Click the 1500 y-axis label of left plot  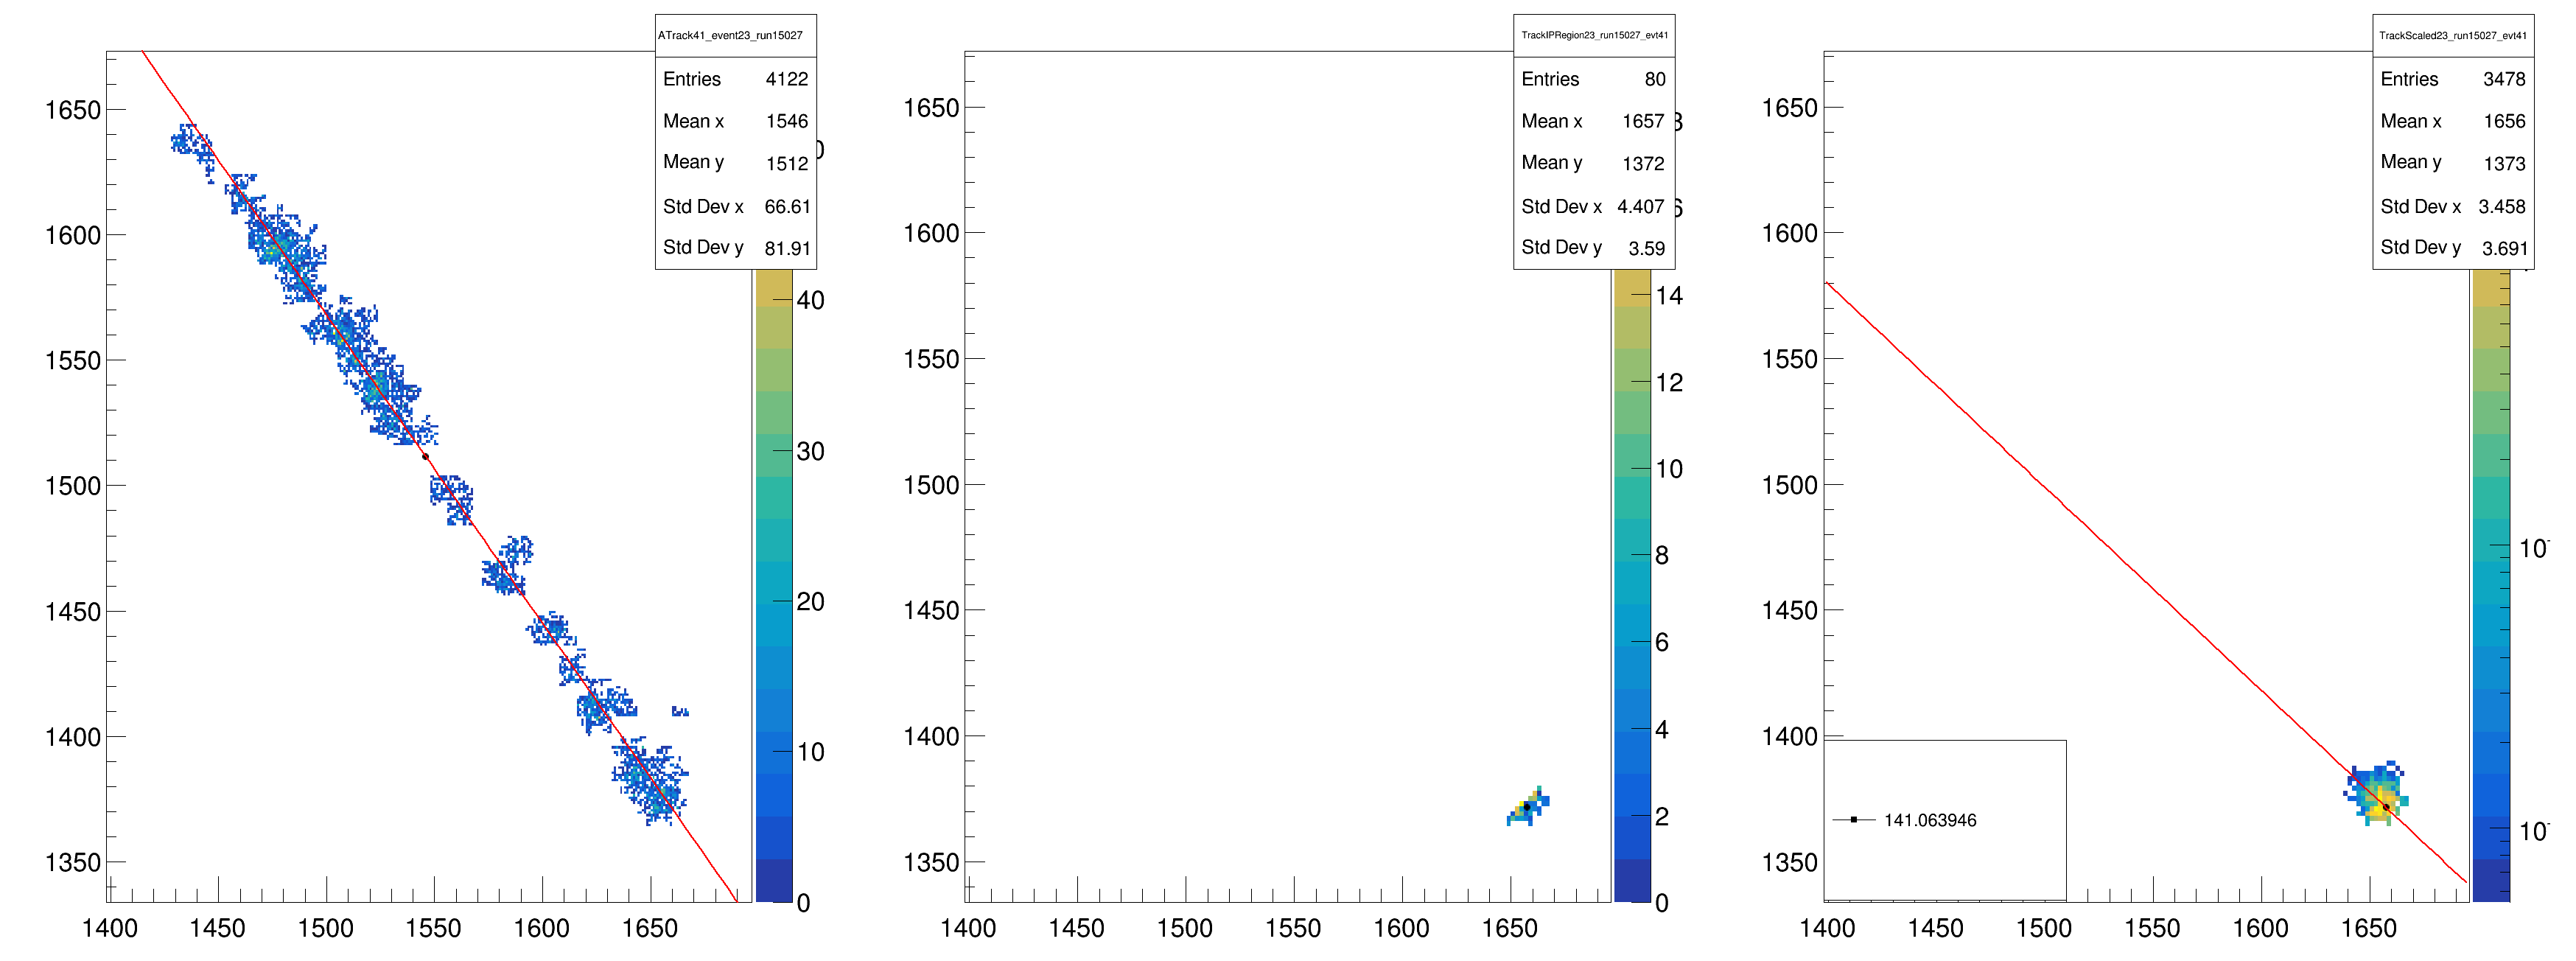(73, 486)
